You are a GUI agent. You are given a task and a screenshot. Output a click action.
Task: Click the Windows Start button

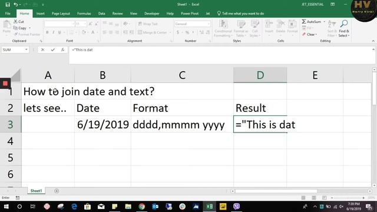click(6, 207)
